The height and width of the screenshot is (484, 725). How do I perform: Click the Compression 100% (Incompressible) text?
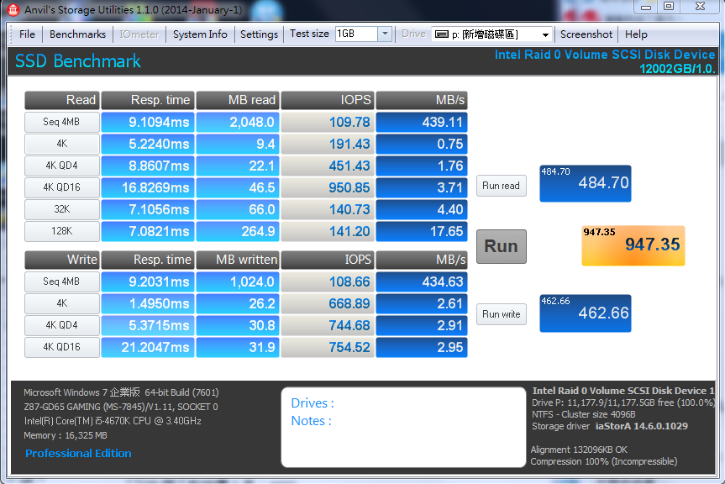point(603,461)
